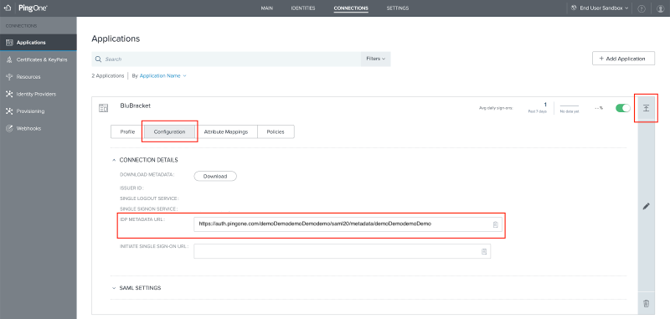Image resolution: width=670 pixels, height=319 pixels.
Task: Click the Download metadata button
Action: 215,177
